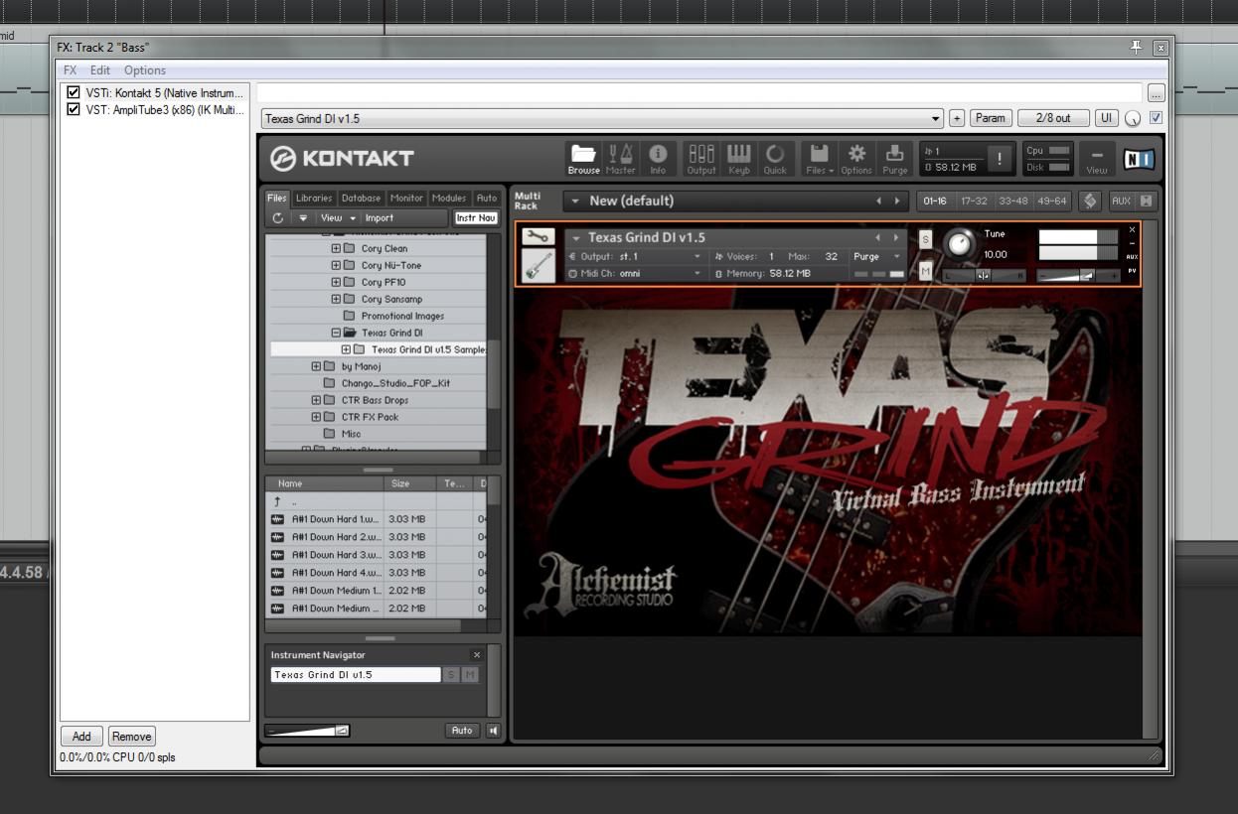This screenshot has width=1238, height=814.
Task: Toggle Instr Nav button
Action: pyautogui.click(x=476, y=218)
